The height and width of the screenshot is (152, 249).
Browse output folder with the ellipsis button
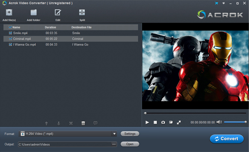coord(114,144)
